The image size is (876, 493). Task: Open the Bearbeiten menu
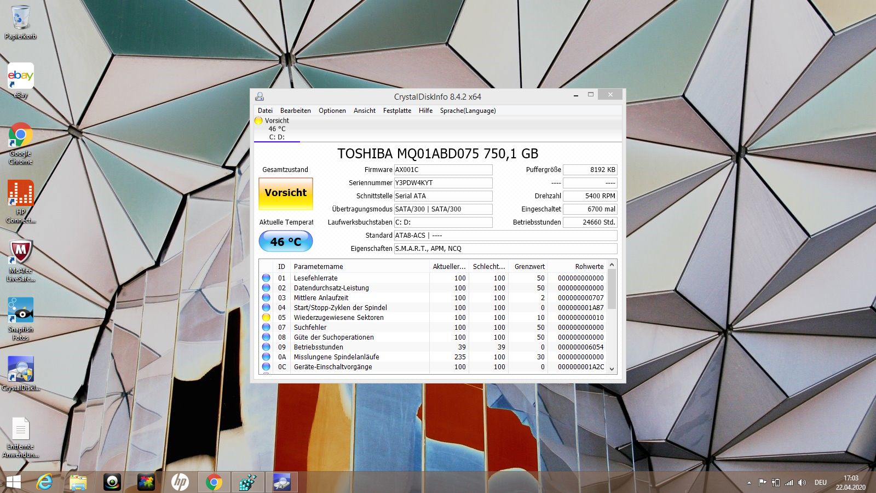click(296, 111)
